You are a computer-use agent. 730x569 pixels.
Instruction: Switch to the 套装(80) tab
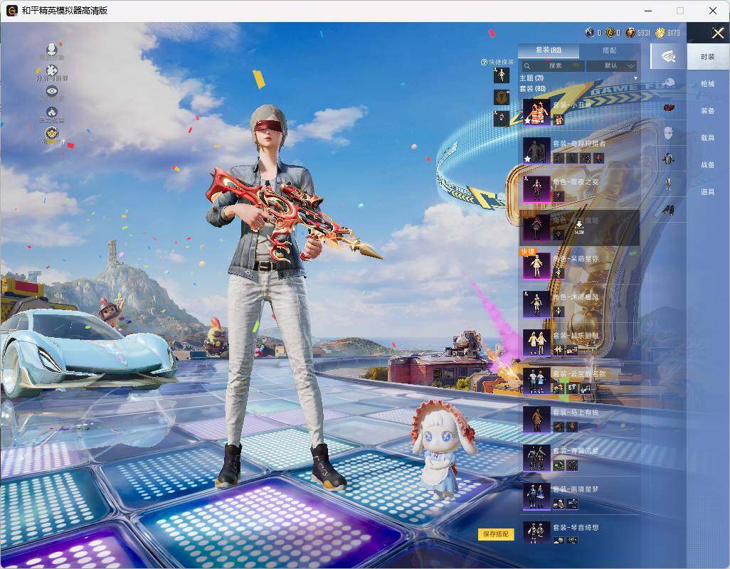[x=549, y=50]
